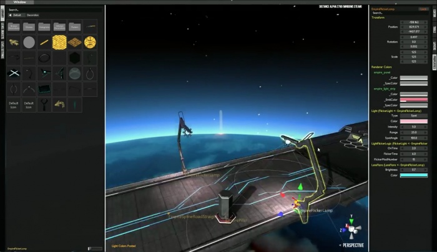Increase the FlickerTime value with right arrow

426,154
